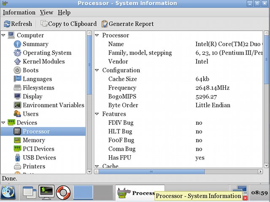Click the horizontal scrollbar thumb in details pane
Viewport: 270px width, 202px height.
pyautogui.click(x=151, y=171)
